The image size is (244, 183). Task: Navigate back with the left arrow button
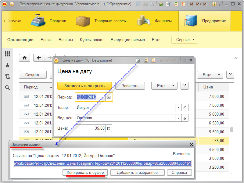[39, 58]
